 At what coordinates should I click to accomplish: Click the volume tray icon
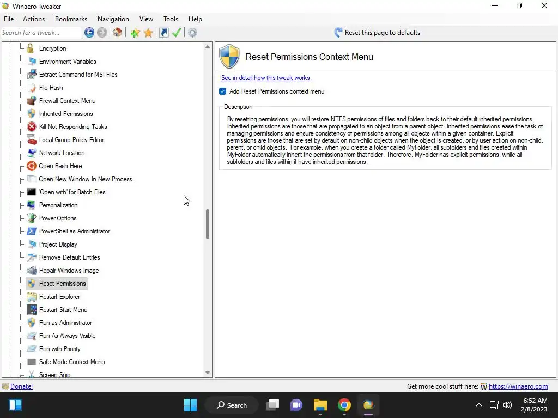(x=507, y=405)
